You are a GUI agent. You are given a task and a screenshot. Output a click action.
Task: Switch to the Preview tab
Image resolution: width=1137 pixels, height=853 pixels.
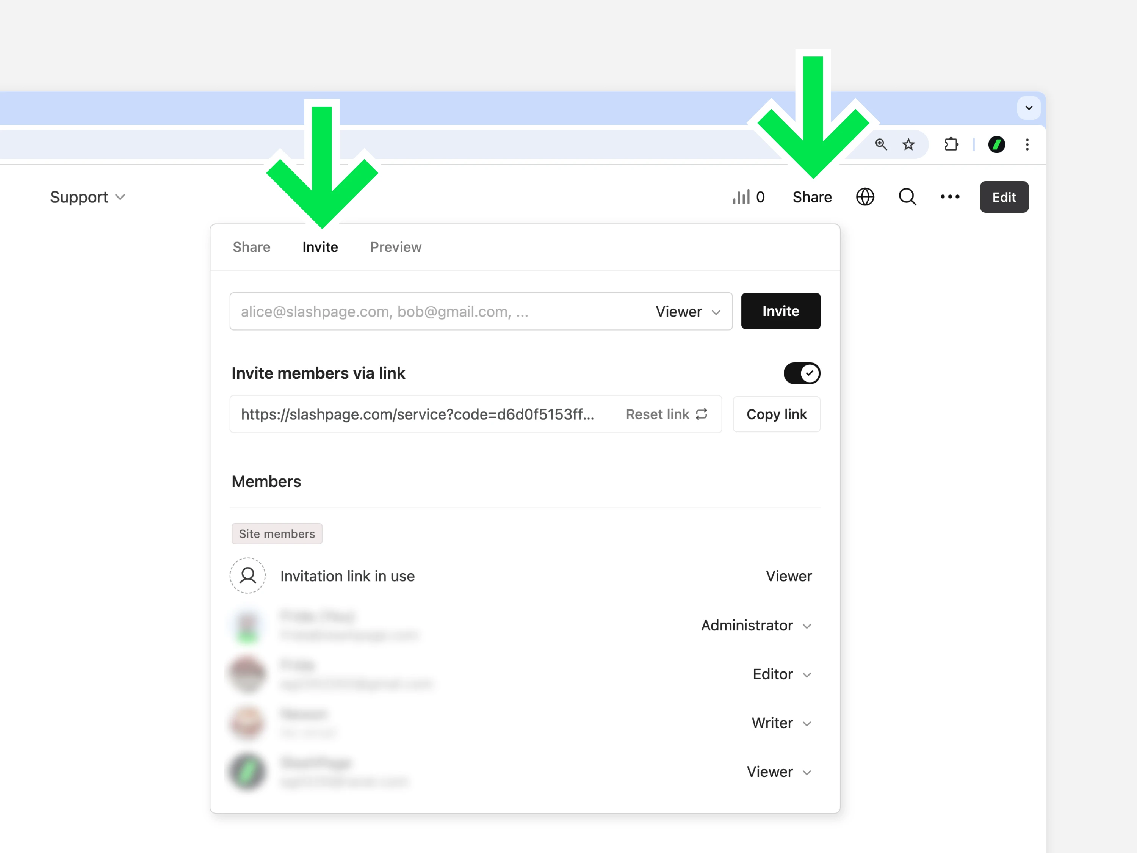tap(396, 247)
